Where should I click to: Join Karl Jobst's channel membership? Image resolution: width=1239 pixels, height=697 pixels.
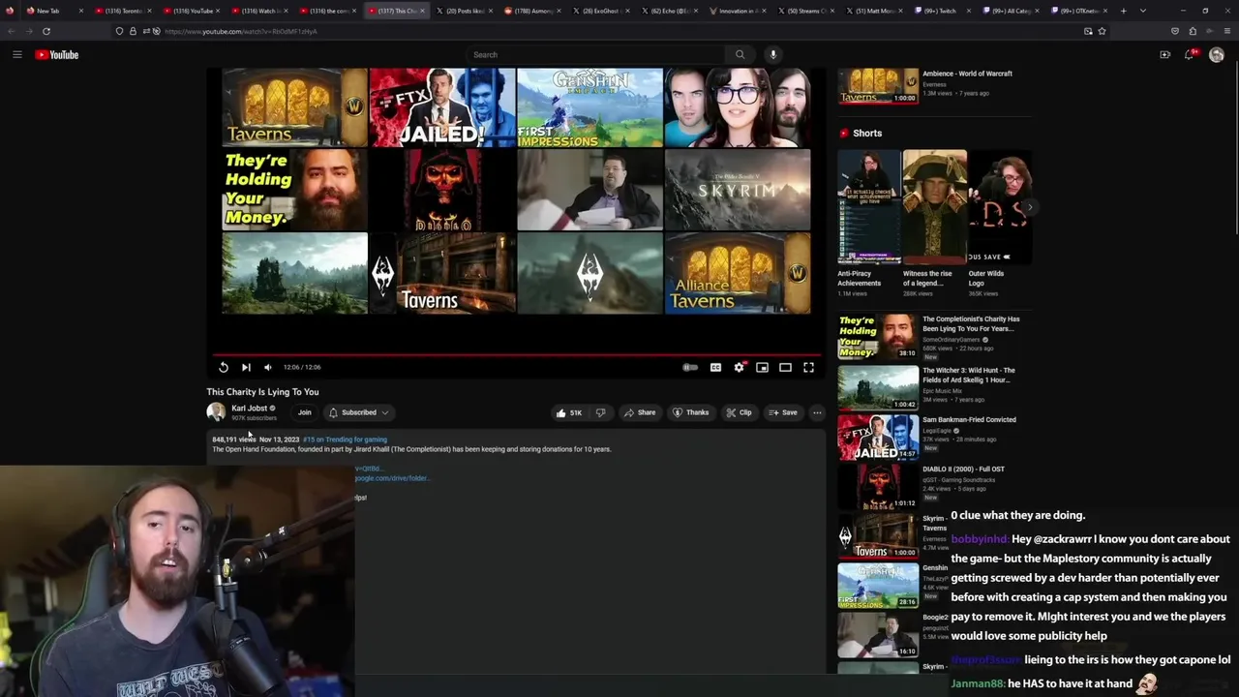304,412
